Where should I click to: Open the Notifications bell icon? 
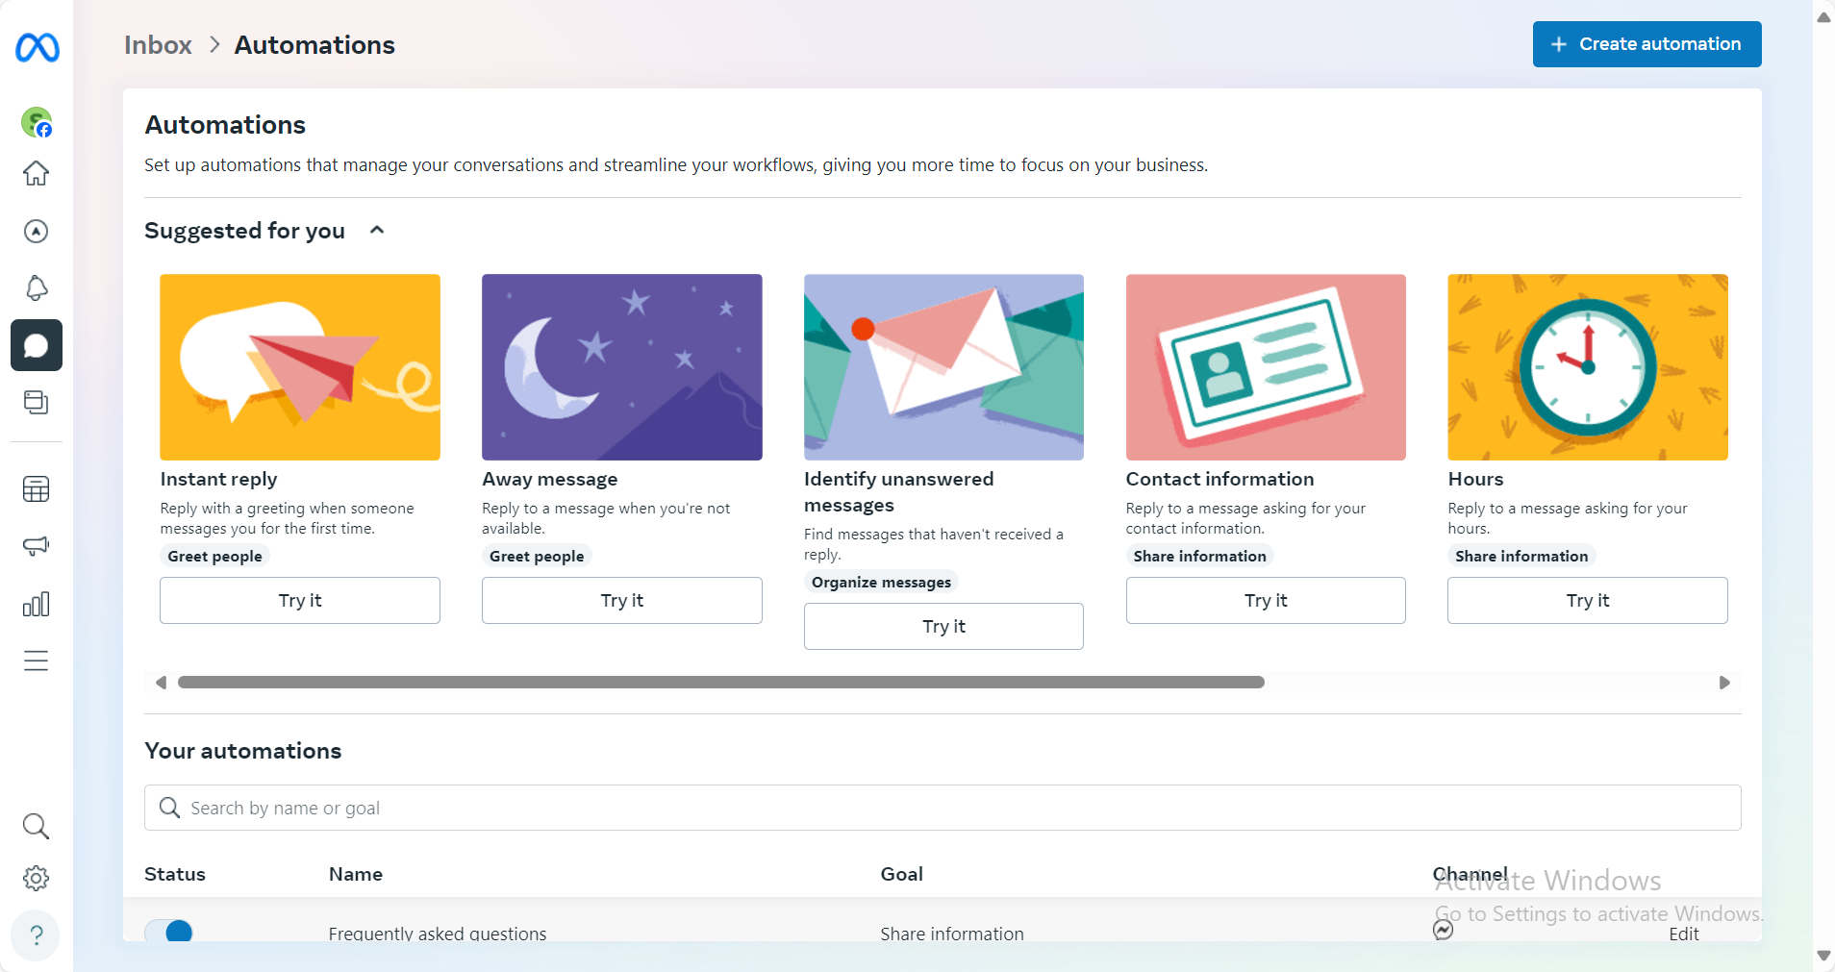pyautogui.click(x=36, y=287)
